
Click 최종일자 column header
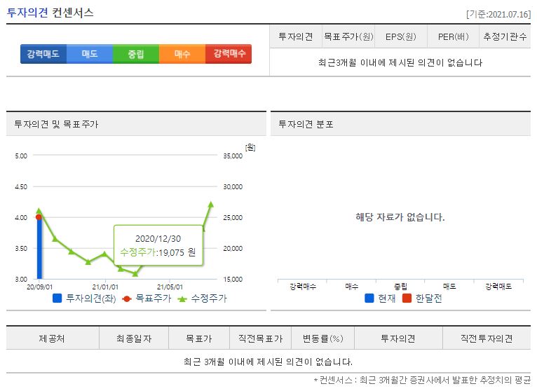134,338
